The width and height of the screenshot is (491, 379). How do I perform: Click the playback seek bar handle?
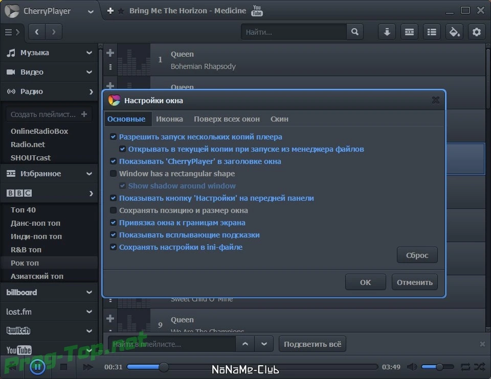pyautogui.click(x=164, y=367)
